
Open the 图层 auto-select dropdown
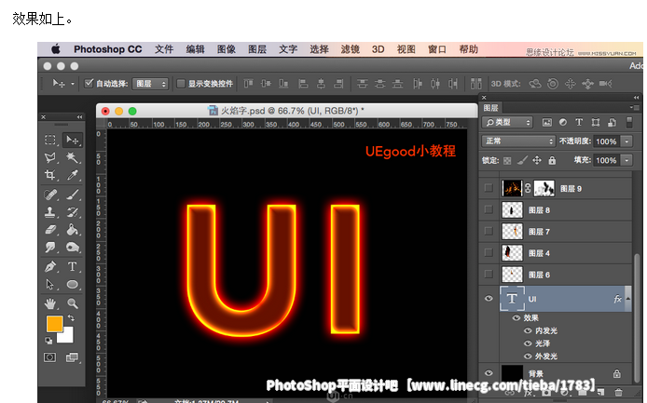(x=151, y=84)
